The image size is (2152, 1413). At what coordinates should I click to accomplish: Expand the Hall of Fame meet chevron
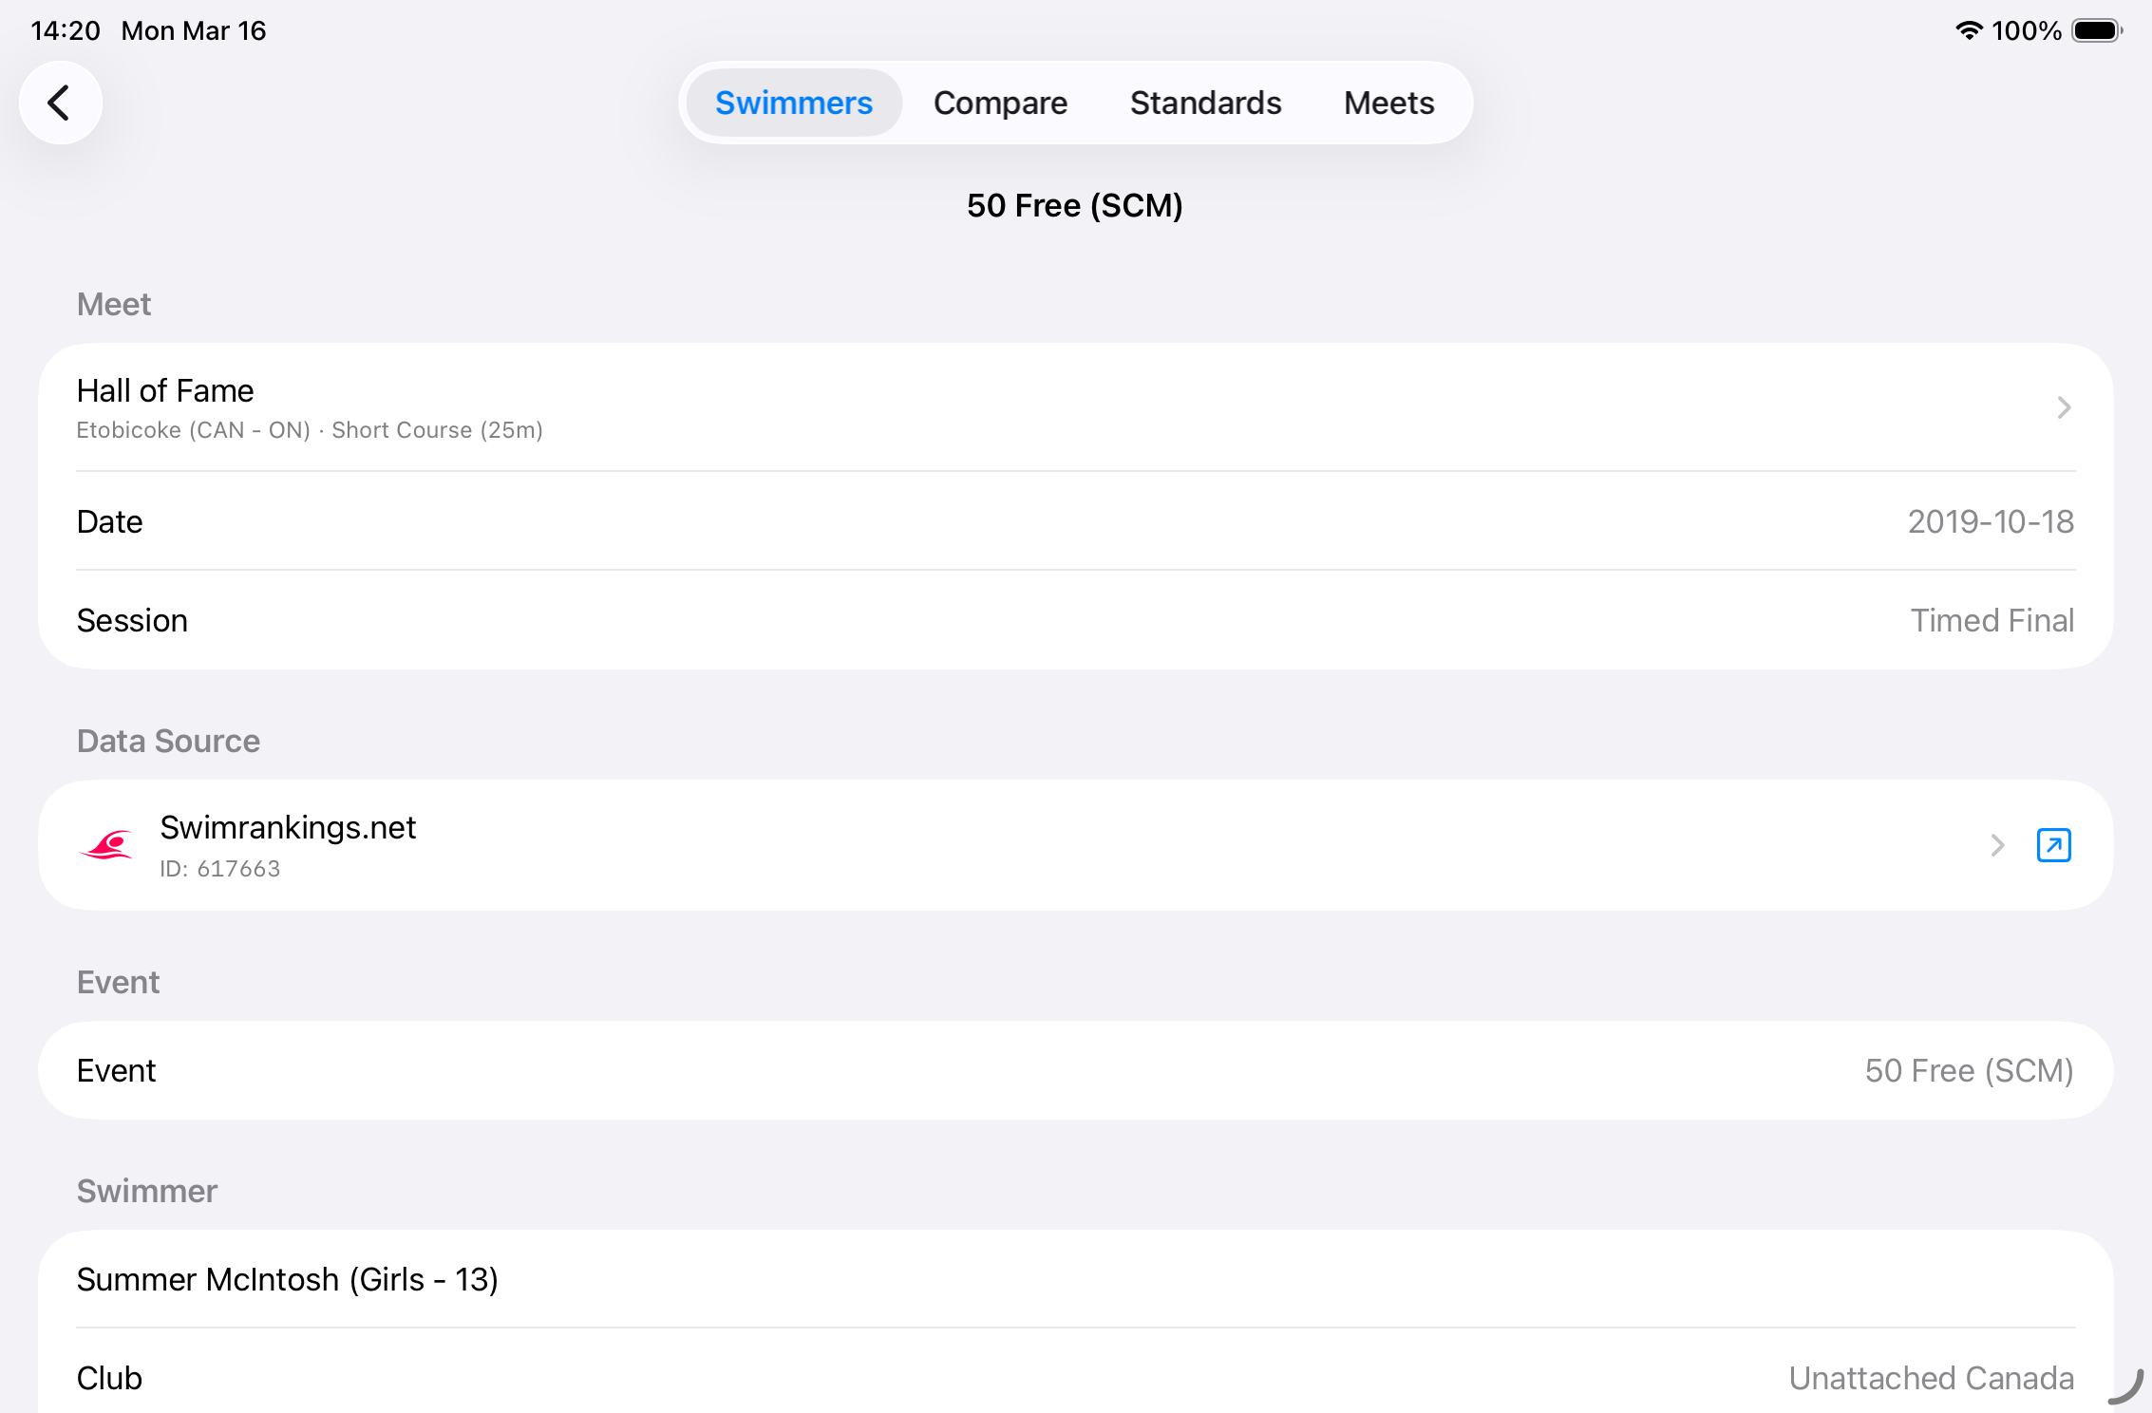tap(2063, 408)
